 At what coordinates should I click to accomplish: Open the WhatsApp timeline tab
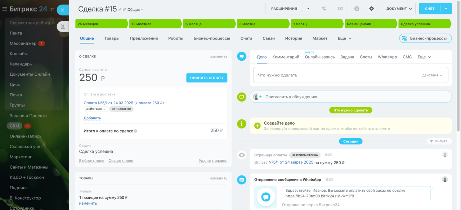pos(387,57)
